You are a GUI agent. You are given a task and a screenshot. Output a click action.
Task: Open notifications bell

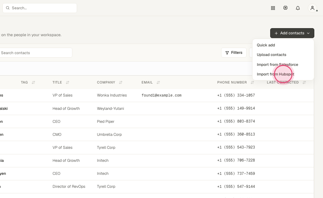(x=298, y=8)
